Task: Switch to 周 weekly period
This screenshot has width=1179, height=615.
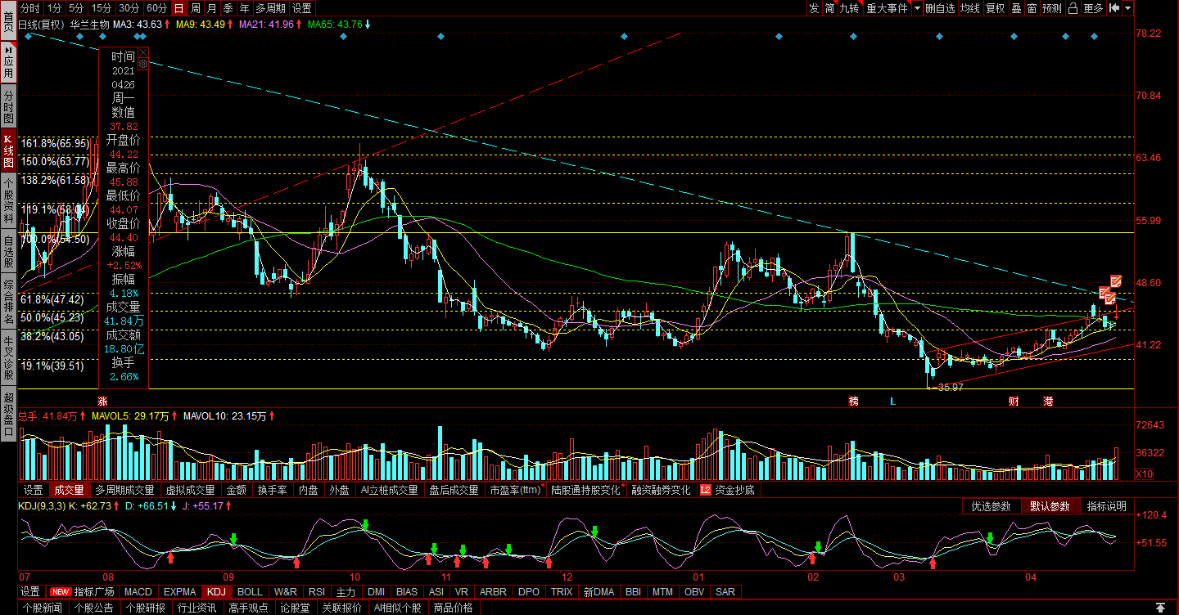Action: point(195,8)
